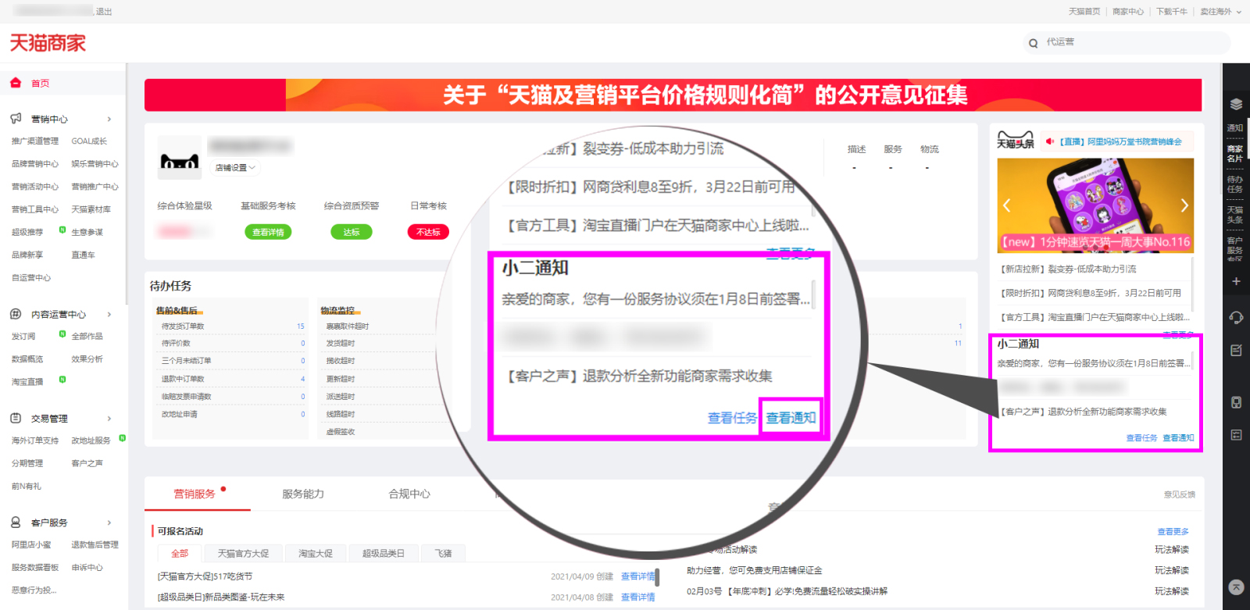This screenshot has height=610, width=1250.
Task: Go to the previous carousel slide
Action: [x=1007, y=205]
